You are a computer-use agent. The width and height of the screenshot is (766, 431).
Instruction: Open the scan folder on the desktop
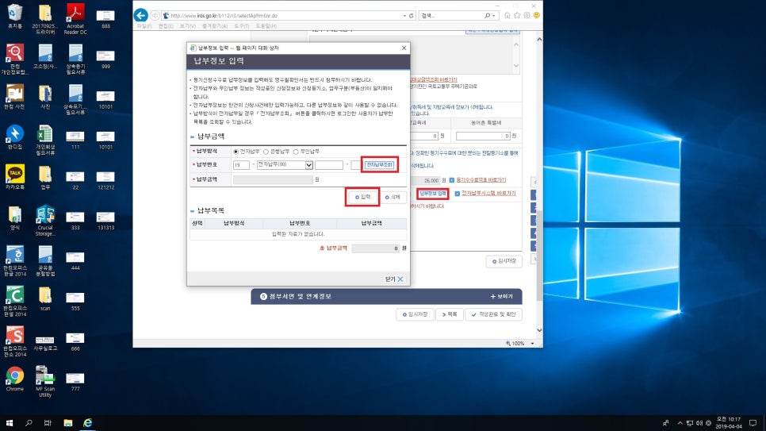45,298
